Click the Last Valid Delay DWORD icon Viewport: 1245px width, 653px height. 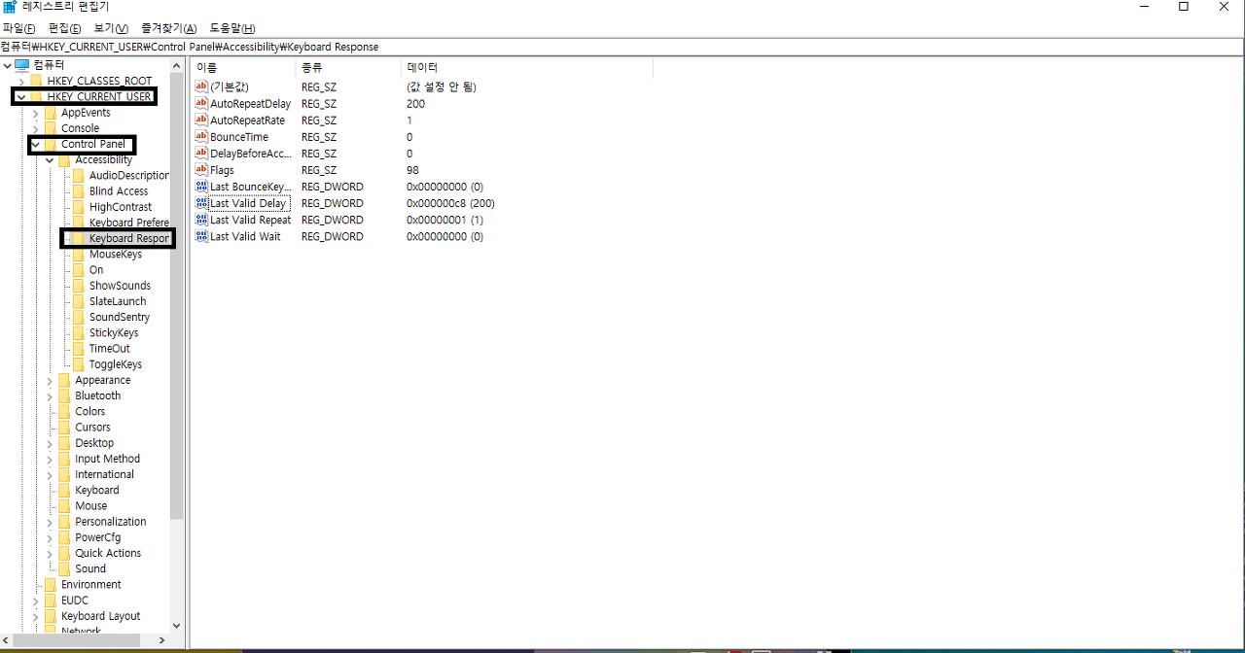tap(202, 203)
